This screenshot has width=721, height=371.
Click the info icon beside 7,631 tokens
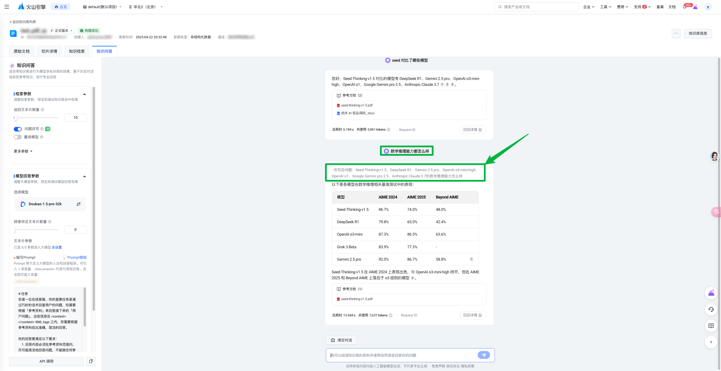tap(390, 315)
